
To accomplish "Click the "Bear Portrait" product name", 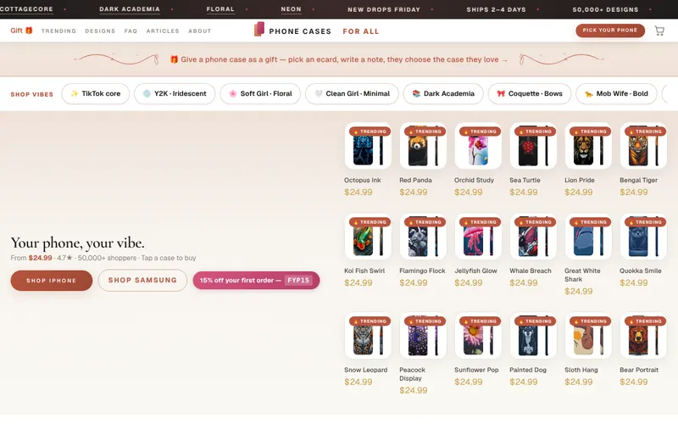I will click(x=639, y=370).
